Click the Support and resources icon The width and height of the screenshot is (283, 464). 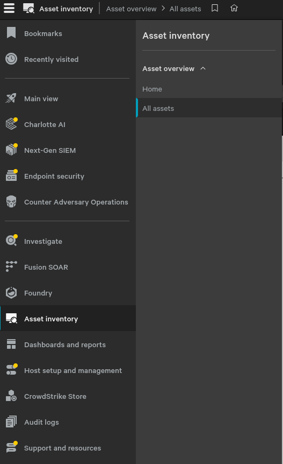(x=11, y=447)
